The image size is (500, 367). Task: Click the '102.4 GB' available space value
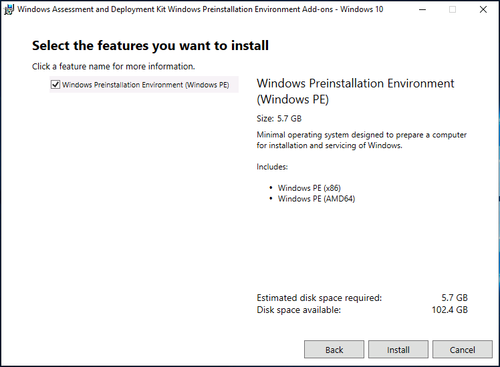point(450,310)
